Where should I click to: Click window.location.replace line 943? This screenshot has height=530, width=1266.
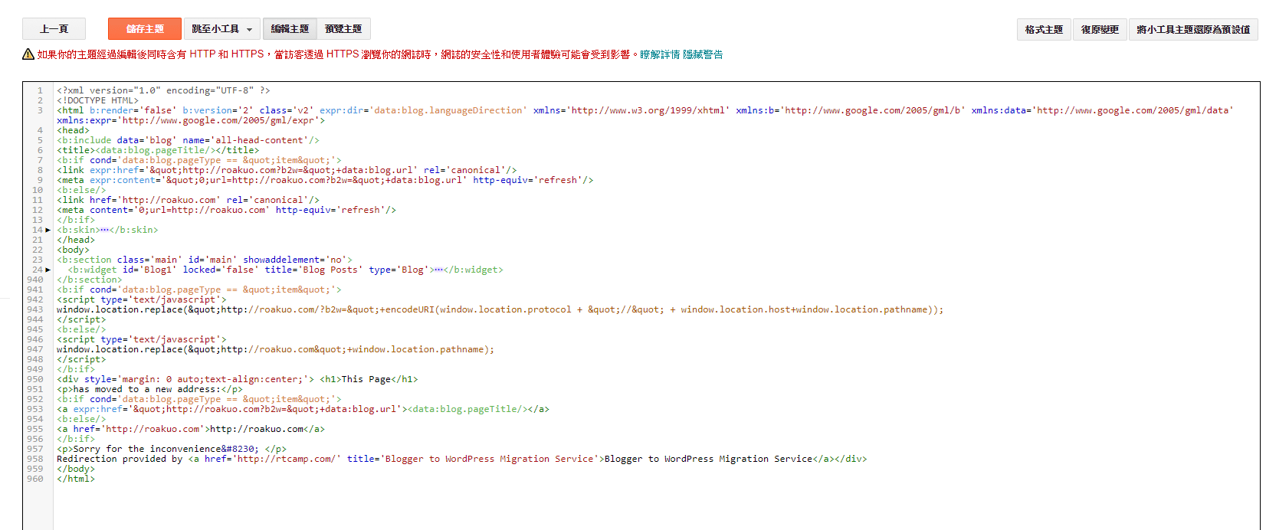tap(500, 309)
